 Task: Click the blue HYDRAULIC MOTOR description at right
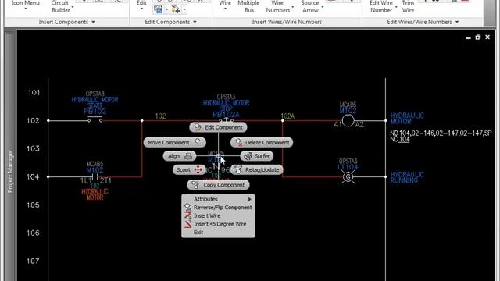(407, 118)
